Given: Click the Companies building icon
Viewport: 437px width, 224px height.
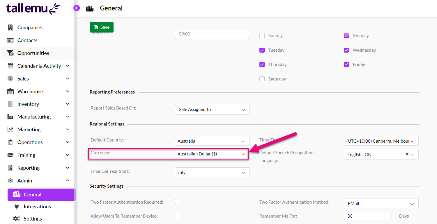Looking at the screenshot, I should (x=10, y=28).
